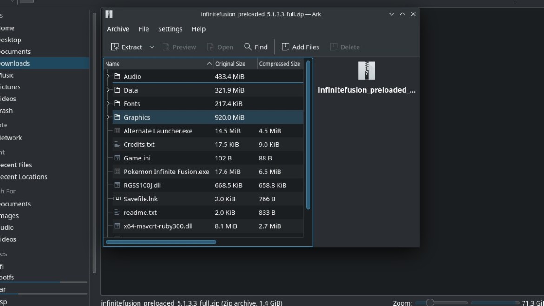Click the Add Files toolbar icon
This screenshot has height=306, width=544.
285,47
